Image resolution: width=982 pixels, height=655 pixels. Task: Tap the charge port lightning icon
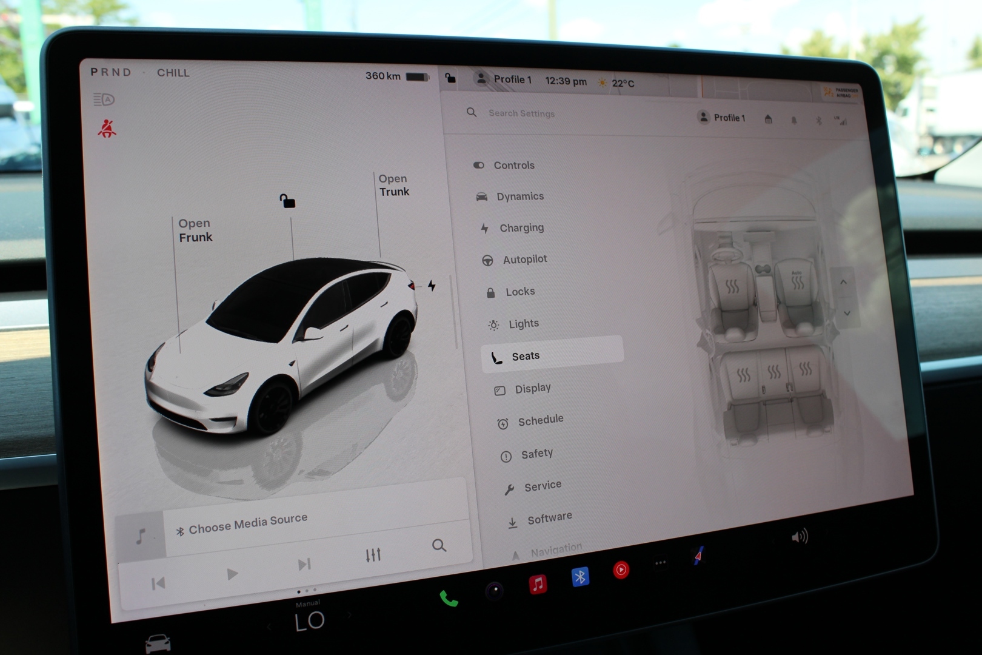tap(432, 286)
